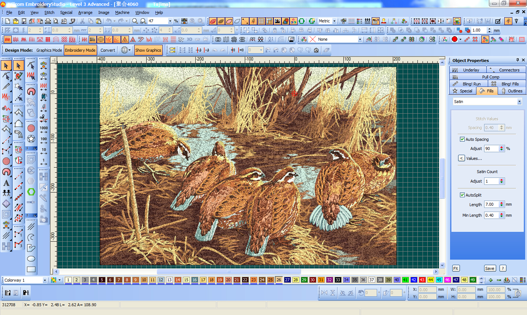Click the Undo arrow icon

(108, 21)
